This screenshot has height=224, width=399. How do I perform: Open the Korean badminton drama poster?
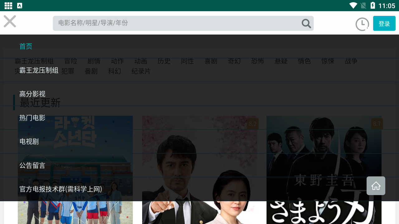point(75,170)
